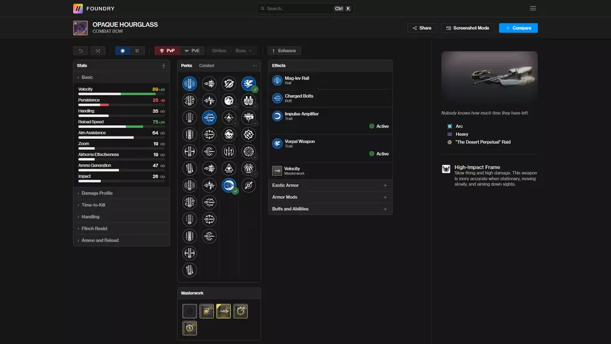Pick the flame crosshair trait perk icon

pyautogui.click(x=229, y=117)
